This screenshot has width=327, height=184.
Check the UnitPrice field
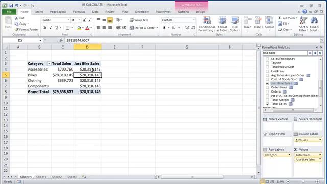[x=267, y=71]
